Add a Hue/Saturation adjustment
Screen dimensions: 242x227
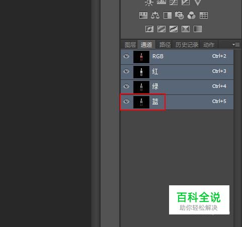143,16
